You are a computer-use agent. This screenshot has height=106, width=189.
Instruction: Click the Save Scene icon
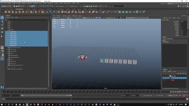[19, 6]
